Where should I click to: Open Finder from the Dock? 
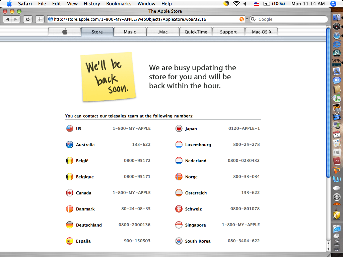337,17
